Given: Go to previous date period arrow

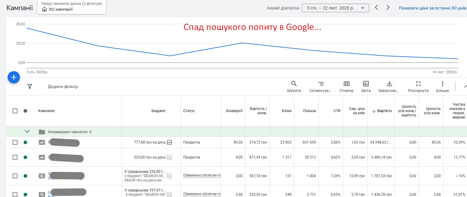Looking at the screenshot, I should click(376, 8).
